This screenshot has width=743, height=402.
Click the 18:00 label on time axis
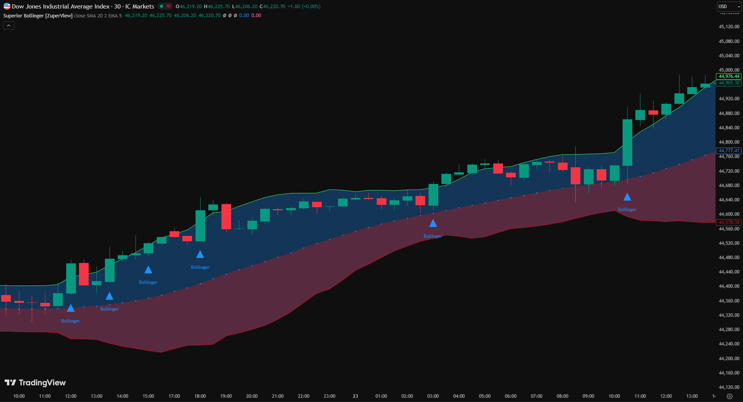[200, 396]
